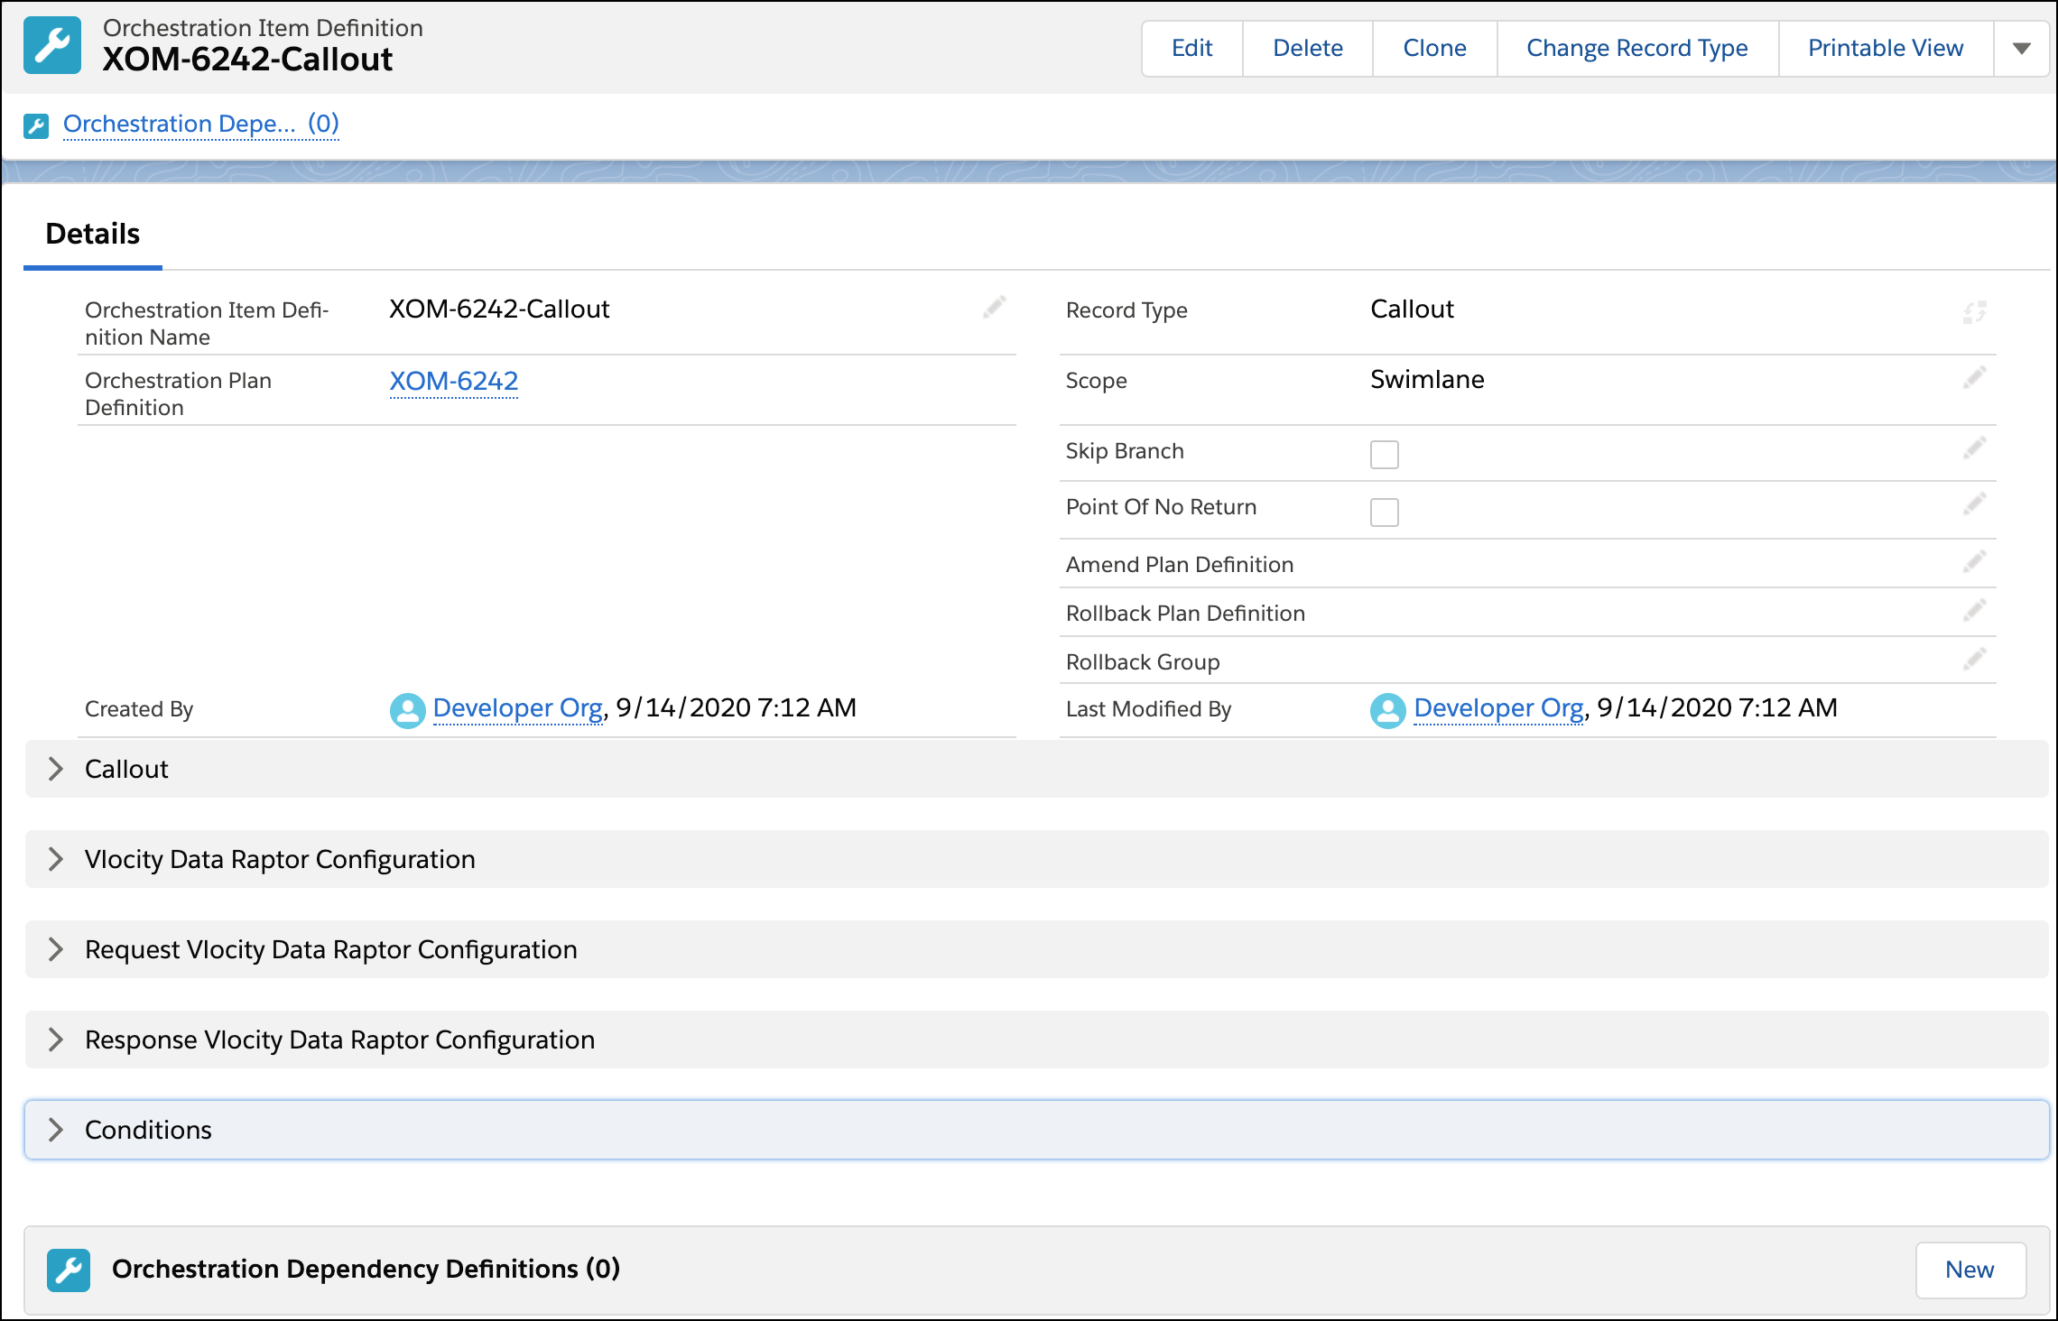Toggle the Skip Branch checkbox
Viewport: 2058px width, 1321px height.
(x=1384, y=454)
